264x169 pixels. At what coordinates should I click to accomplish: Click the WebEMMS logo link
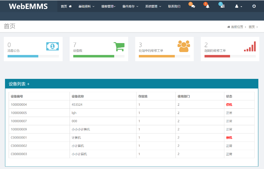click(28, 6)
